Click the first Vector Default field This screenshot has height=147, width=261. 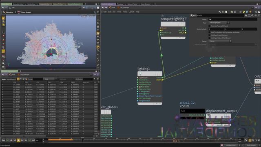pos(216,29)
